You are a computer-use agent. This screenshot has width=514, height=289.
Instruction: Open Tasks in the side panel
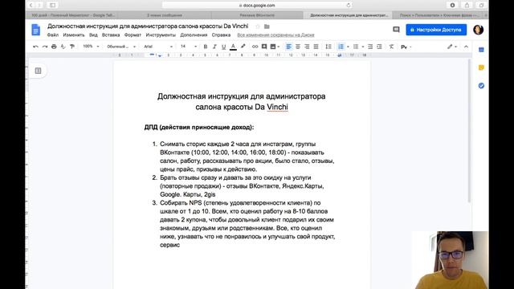tap(481, 86)
